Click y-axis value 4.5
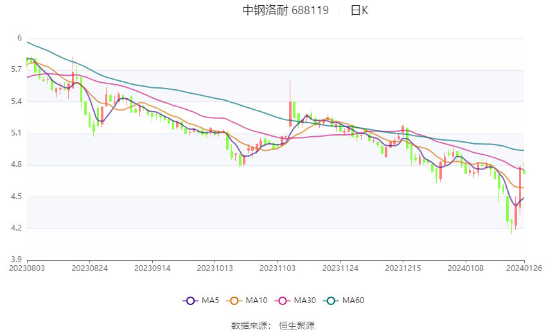The width and height of the screenshot is (546, 332). [x=16, y=197]
